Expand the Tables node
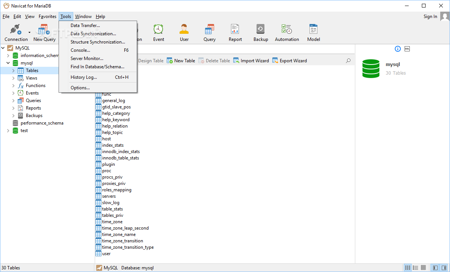The height and width of the screenshot is (272, 450). click(x=13, y=71)
